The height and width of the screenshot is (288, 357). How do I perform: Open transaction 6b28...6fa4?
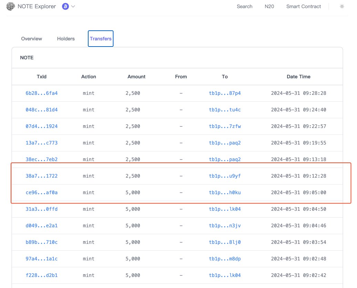(x=41, y=93)
